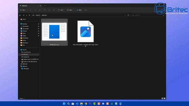
Task: Click the Rename toolbar icon
Action: 45,10
